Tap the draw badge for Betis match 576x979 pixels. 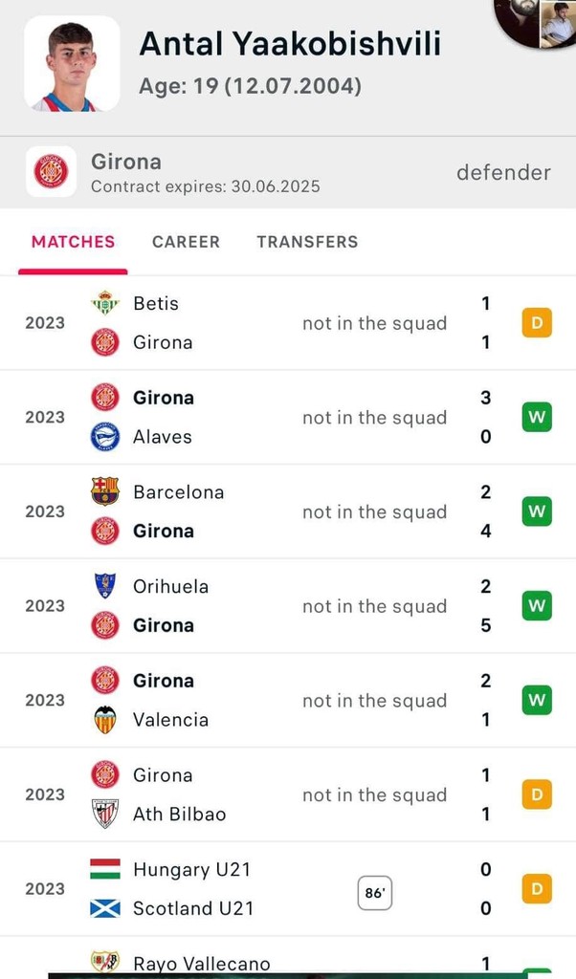(537, 323)
